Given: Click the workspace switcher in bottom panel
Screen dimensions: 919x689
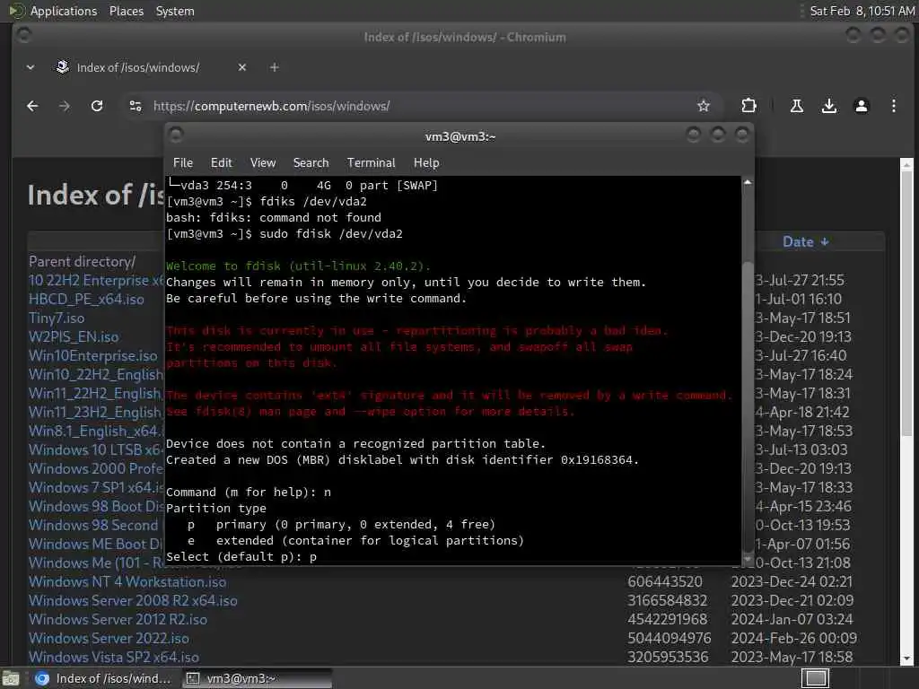Looking at the screenshot, I should tap(815, 678).
